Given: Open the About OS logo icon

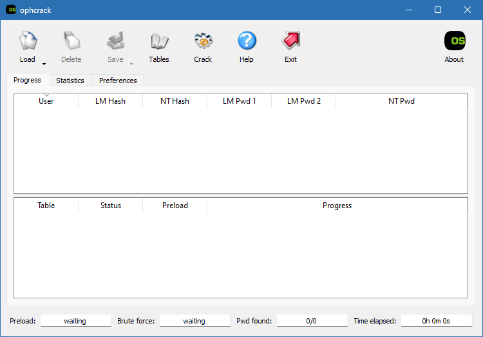Looking at the screenshot, I should tap(455, 41).
